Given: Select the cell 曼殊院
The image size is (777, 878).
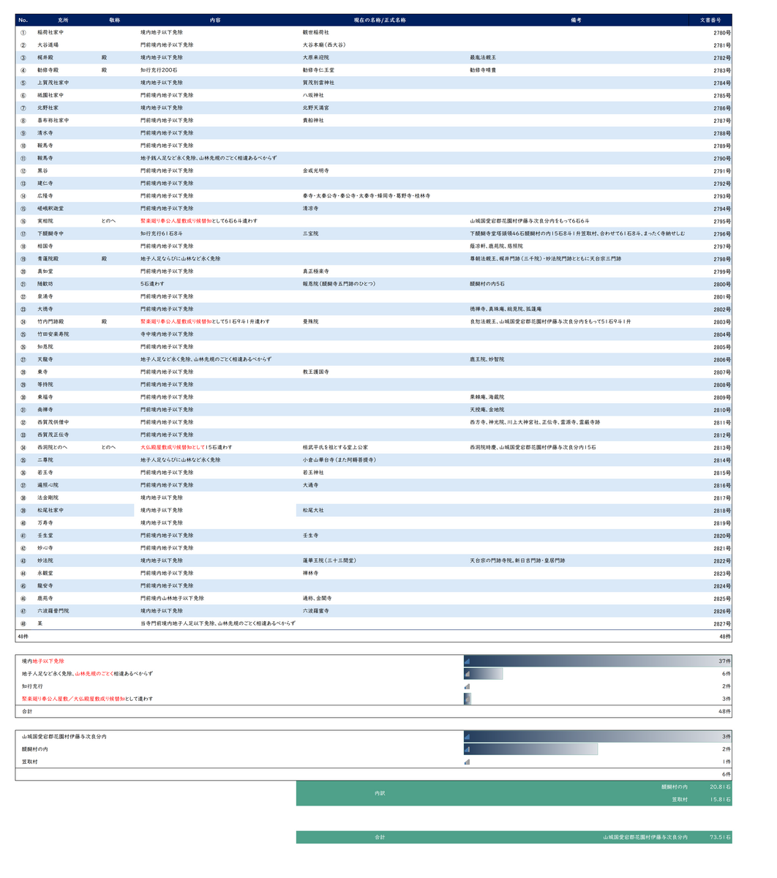Looking at the screenshot, I should 311,321.
